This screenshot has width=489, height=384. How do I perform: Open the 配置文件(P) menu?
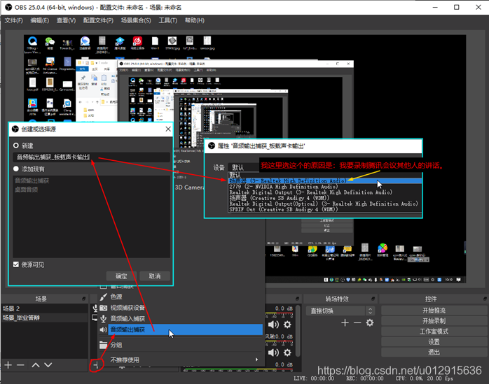coord(98,20)
